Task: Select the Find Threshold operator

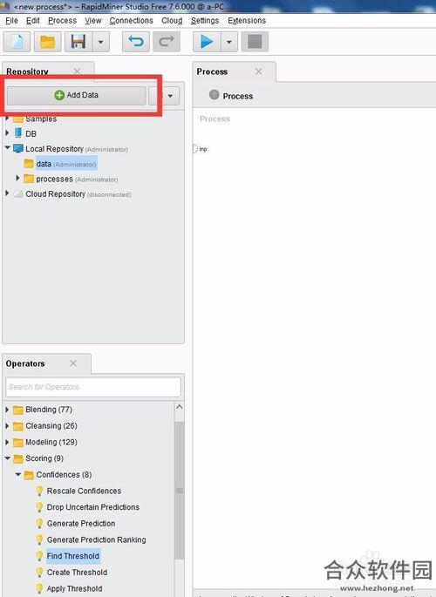Action: [x=72, y=556]
